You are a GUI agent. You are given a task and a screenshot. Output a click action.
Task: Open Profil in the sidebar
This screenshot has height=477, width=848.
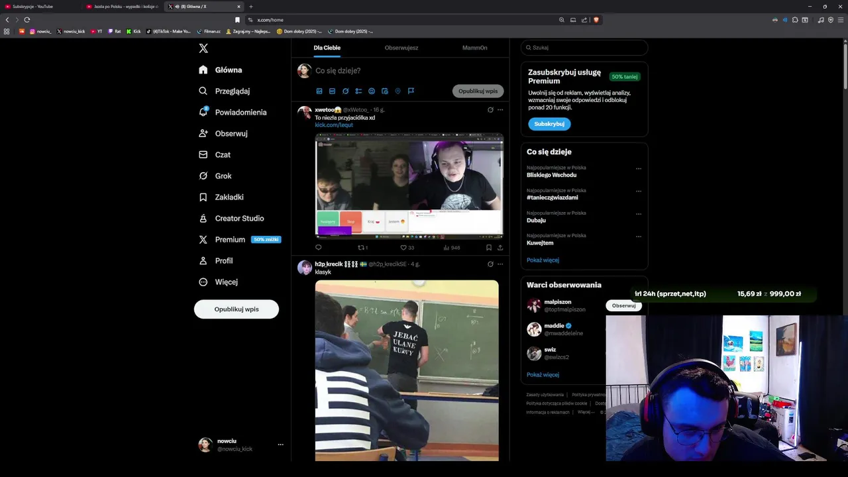[x=216, y=260]
